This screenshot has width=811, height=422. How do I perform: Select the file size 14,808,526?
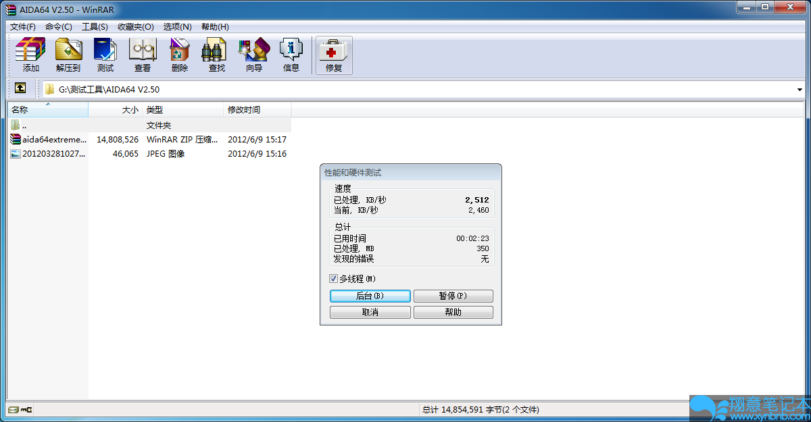click(x=118, y=139)
